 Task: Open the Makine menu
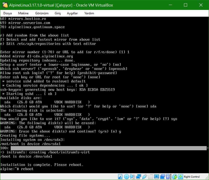coord(23,13)
